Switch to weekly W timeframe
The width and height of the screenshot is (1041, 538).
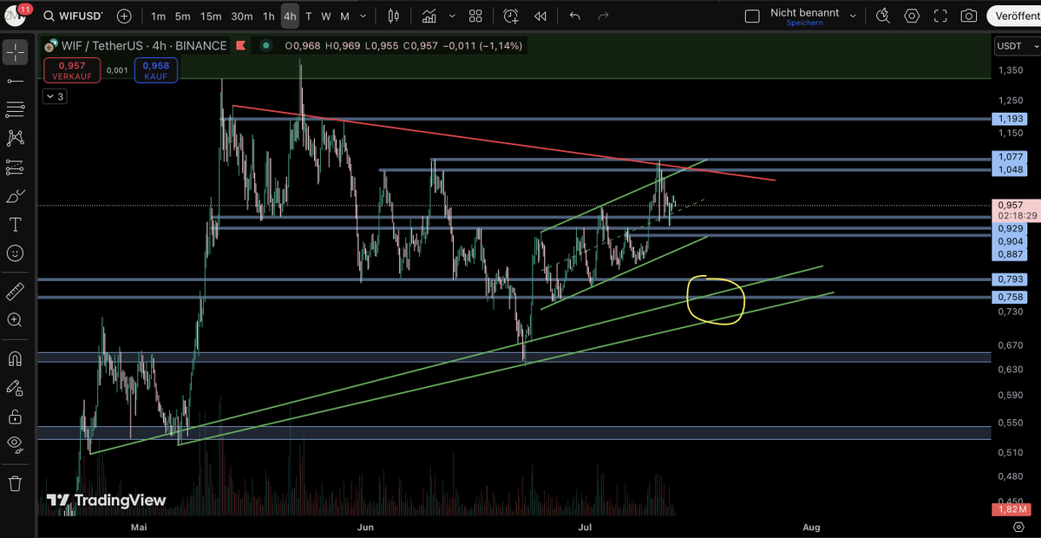tap(325, 16)
